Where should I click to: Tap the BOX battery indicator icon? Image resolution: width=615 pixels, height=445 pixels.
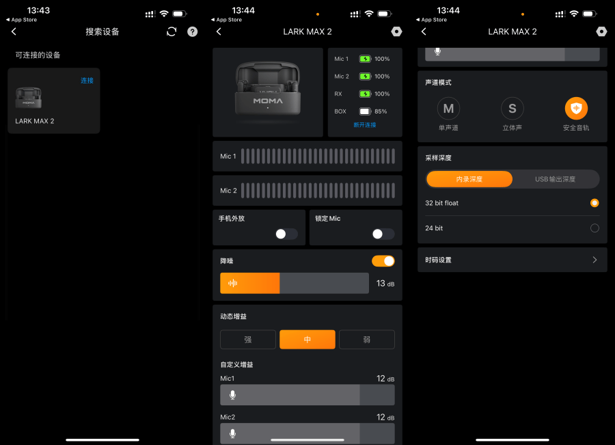pos(365,111)
